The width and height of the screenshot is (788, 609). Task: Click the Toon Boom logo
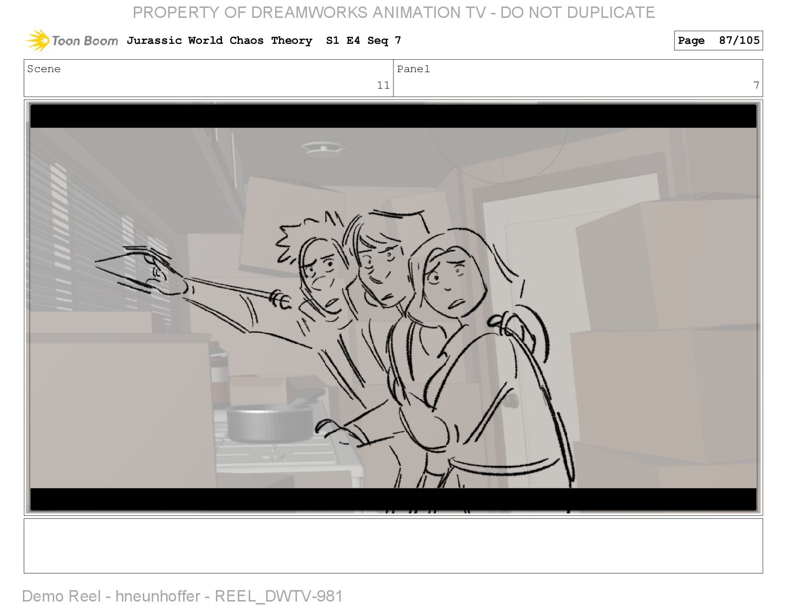[x=72, y=40]
